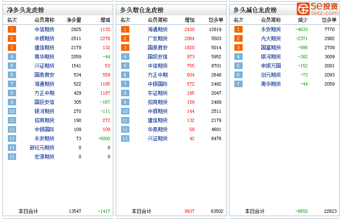Screen dimensions: 341x219
Task: Click the 5e投资 logo
Action: (317, 9)
